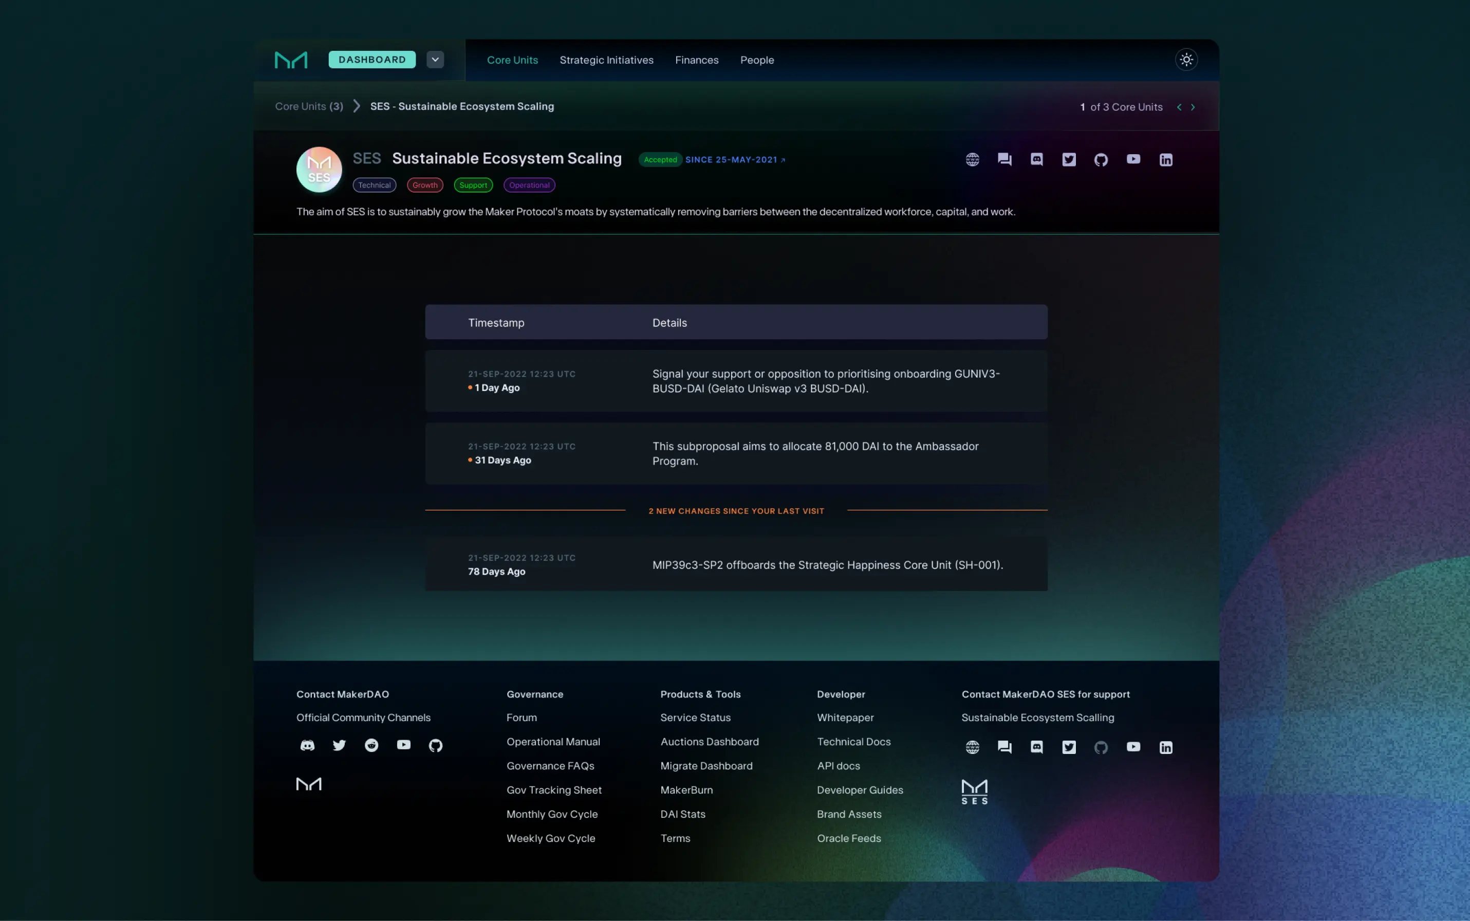Image resolution: width=1470 pixels, height=921 pixels.
Task: Open SES website globe icon in footer
Action: click(x=972, y=747)
